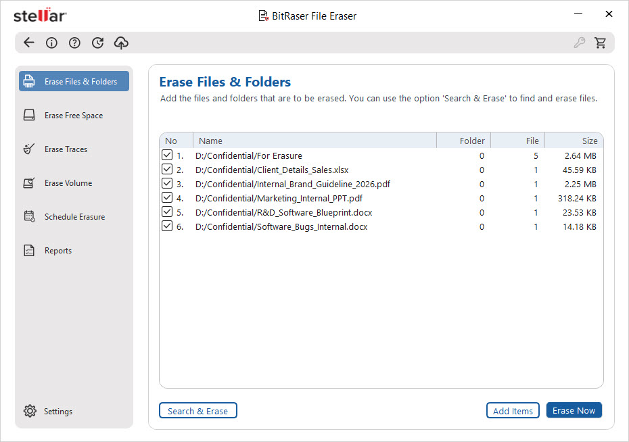Viewport: 629px width, 442px height.
Task: Select D:/Confidential/R&D_Software_Blueprint.docx entry
Action: (x=283, y=212)
